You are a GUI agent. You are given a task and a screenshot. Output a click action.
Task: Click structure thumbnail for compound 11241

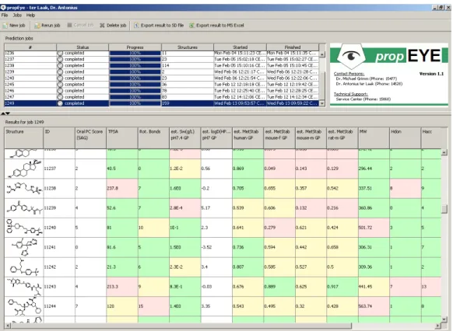point(24,247)
